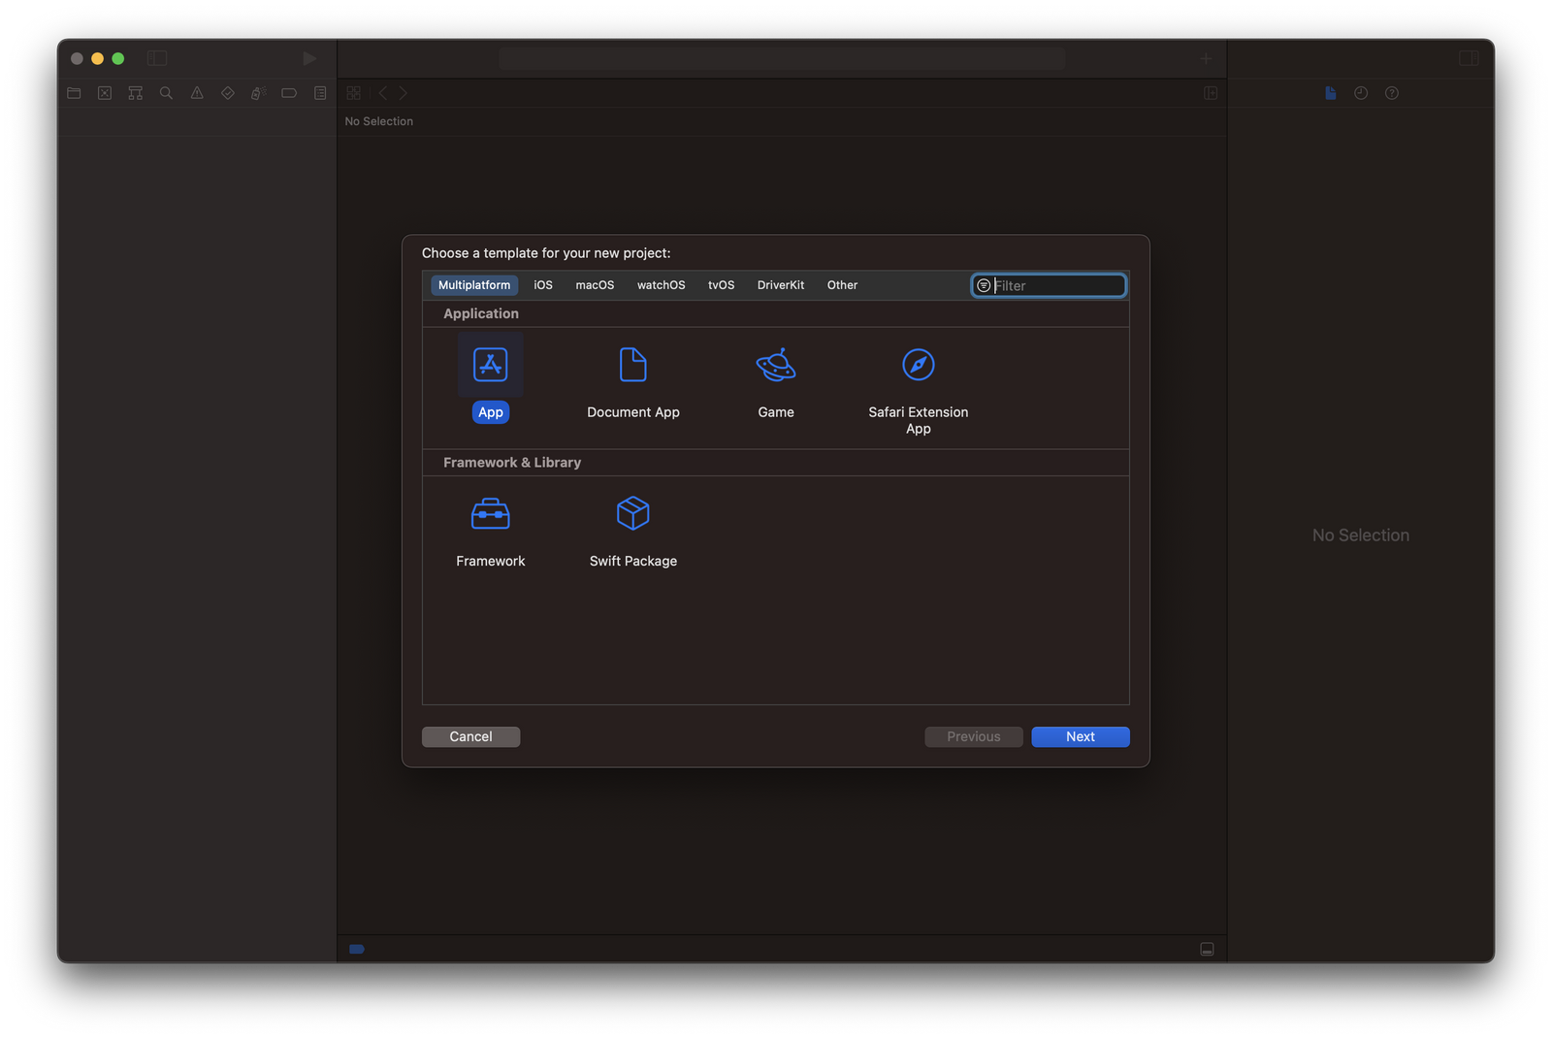This screenshot has width=1552, height=1039.
Task: Open the Test navigator diamond icon
Action: tap(228, 92)
